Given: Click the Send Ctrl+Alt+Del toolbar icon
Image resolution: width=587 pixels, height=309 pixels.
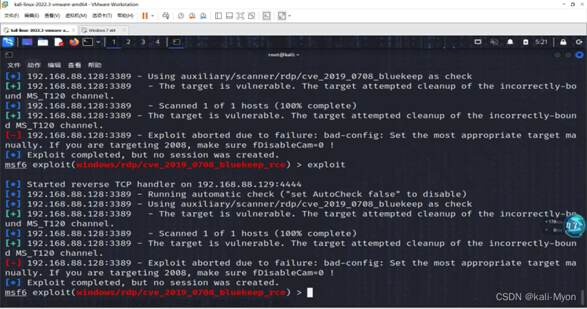Looking at the screenshot, I should [x=166, y=16].
